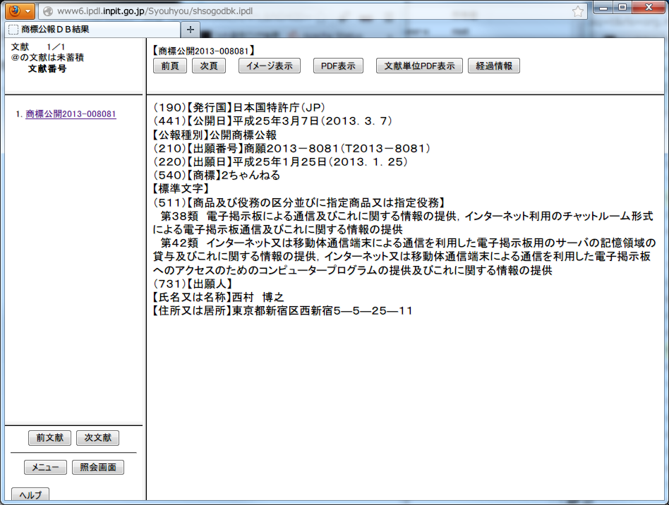The image size is (669, 505).
Task: Open the Firefox menu button
Action: [x=20, y=11]
